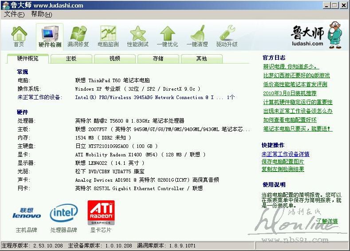Open link 出现未正常工作设备该怎么办
Screen dimensions: 350x251
pyautogui.click(x=298, y=111)
